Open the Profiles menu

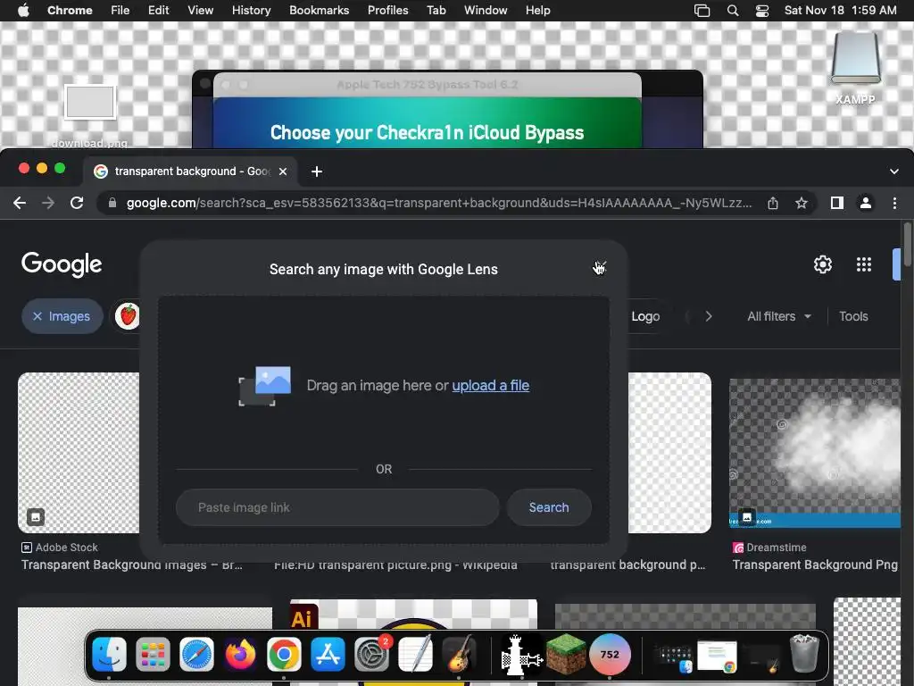[387, 11]
